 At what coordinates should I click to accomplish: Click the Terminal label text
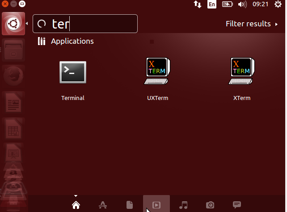coord(73,98)
